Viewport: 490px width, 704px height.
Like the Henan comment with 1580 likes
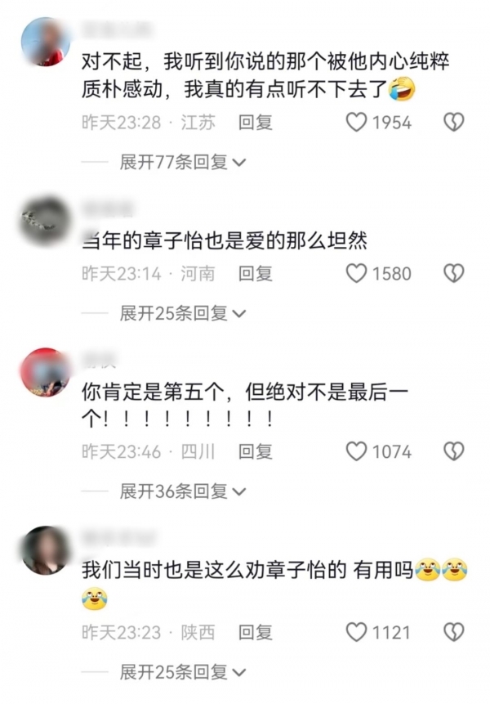[x=356, y=273]
